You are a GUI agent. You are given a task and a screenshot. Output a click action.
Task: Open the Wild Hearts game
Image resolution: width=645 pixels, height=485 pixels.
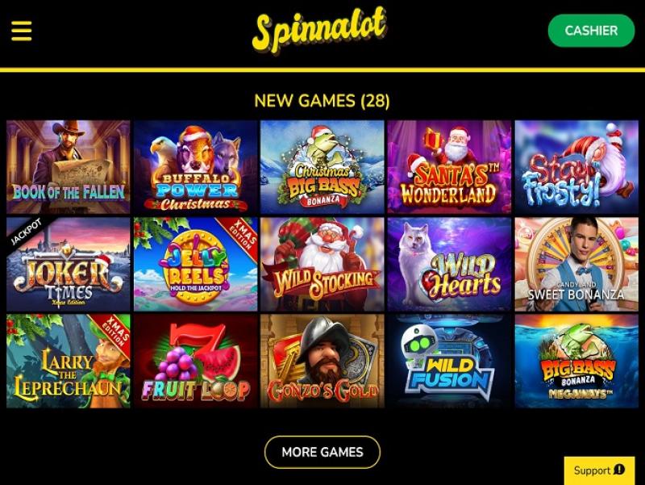pos(449,264)
